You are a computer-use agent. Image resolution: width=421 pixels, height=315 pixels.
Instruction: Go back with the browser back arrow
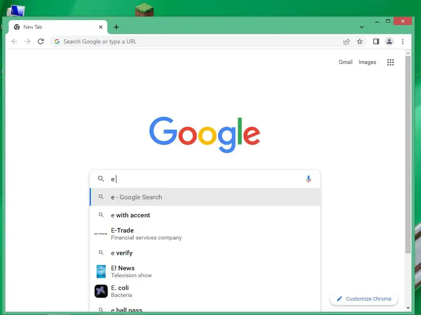click(14, 41)
